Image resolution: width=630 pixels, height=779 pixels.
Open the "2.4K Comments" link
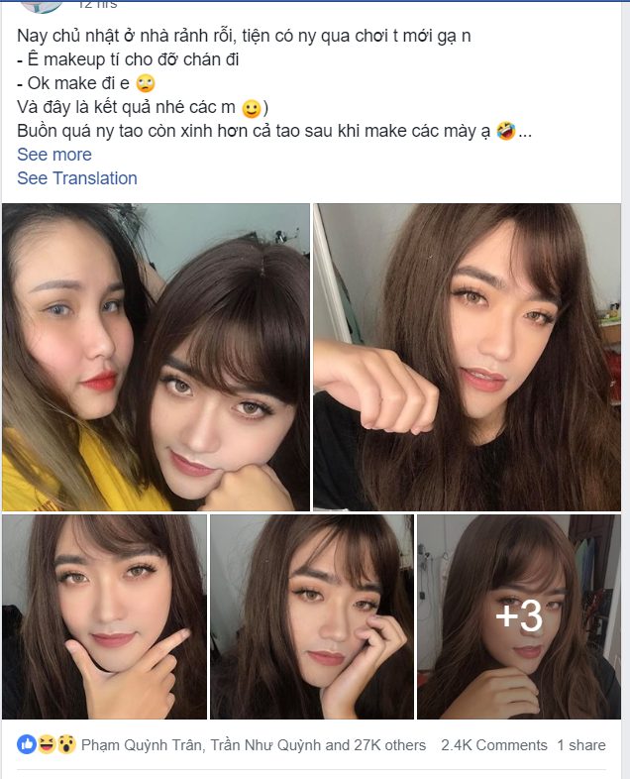pos(494,745)
